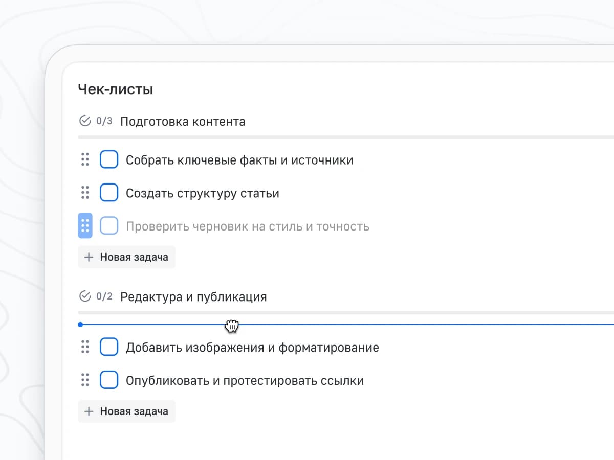This screenshot has height=460, width=614.
Task: Check the box for 'Опубликовать и протестировать ссылки'
Action: (x=109, y=380)
